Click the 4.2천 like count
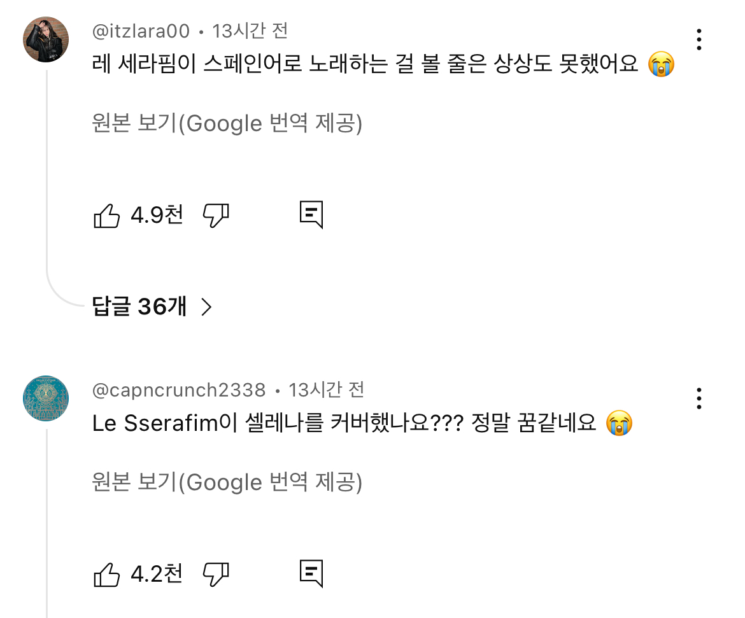The height and width of the screenshot is (618, 745). (157, 575)
